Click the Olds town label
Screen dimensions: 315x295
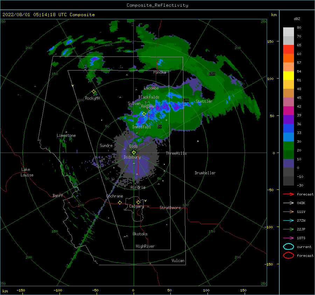[x=133, y=146]
